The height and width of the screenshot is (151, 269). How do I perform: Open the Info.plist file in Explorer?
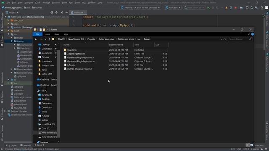[x=71, y=65]
